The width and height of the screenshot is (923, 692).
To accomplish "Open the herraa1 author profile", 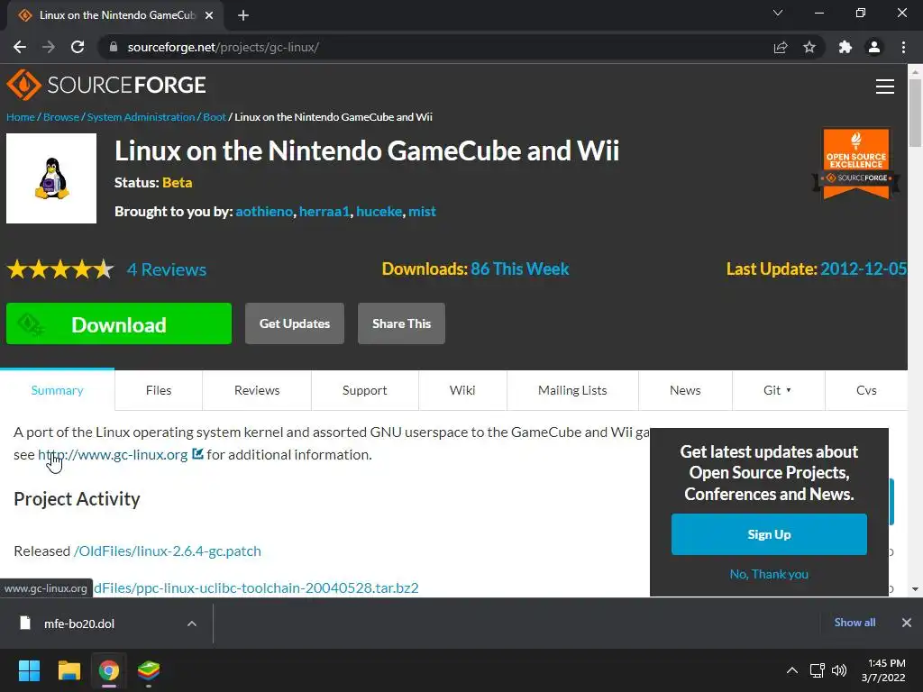I will click(x=324, y=211).
